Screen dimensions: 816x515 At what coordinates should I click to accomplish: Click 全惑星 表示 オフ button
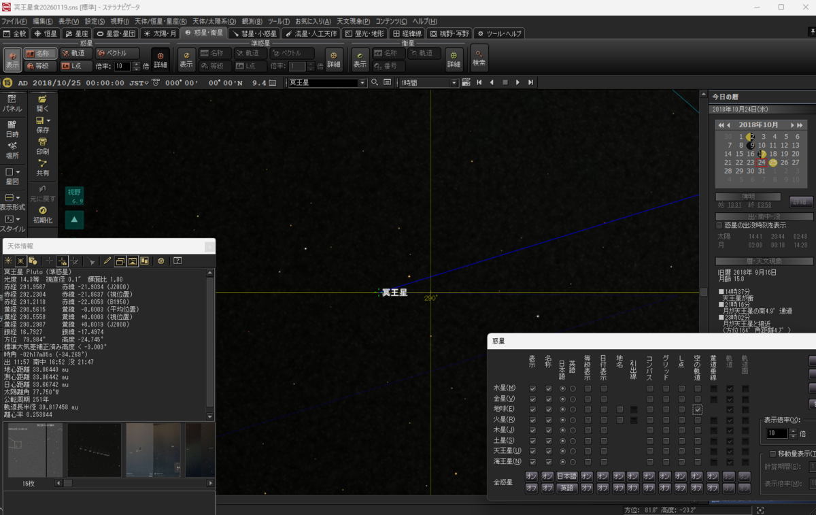click(532, 488)
